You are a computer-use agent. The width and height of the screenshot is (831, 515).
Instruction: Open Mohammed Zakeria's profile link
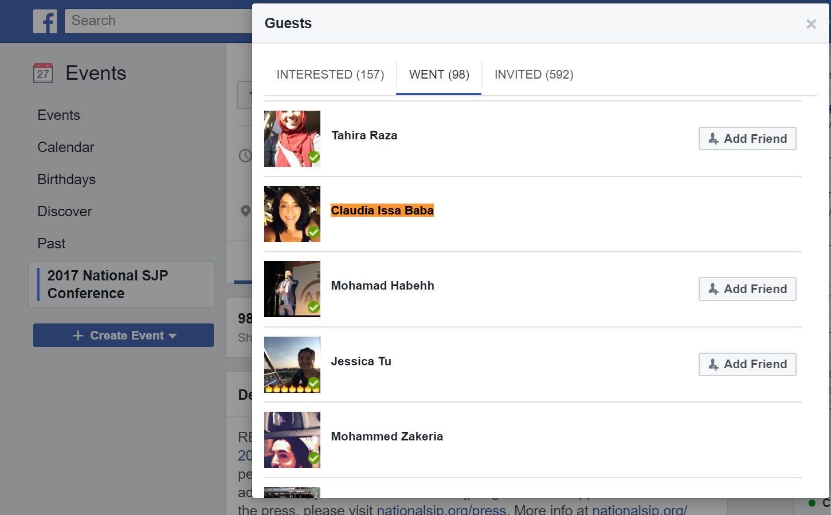point(387,436)
